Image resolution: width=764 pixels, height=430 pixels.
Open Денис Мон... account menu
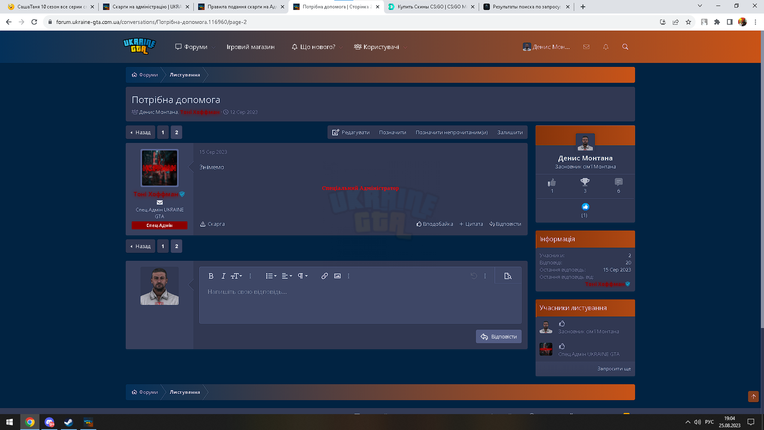(546, 47)
